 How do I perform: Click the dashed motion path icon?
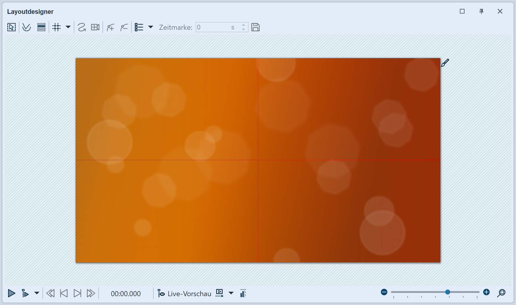[x=27, y=27]
